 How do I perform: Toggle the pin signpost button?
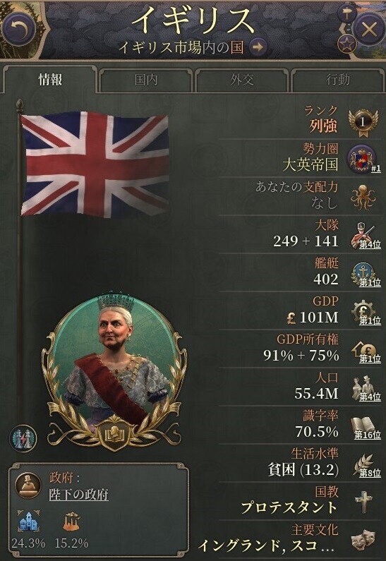(346, 14)
